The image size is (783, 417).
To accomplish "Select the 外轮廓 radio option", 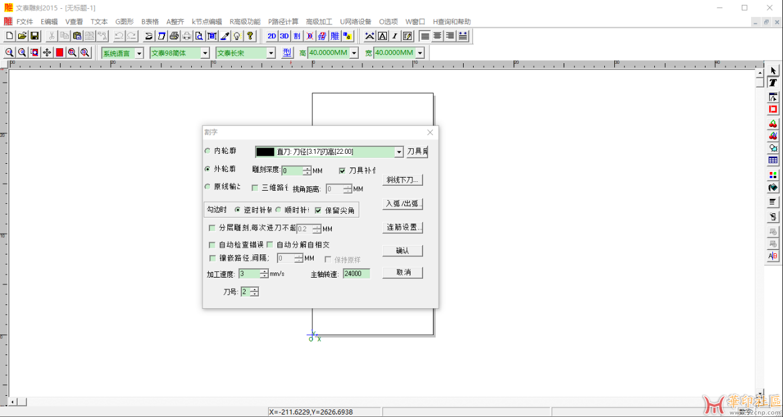I will click(207, 169).
